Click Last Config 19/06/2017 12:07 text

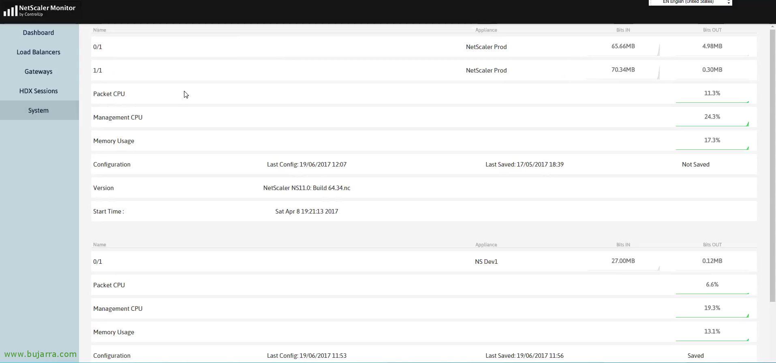(x=307, y=164)
